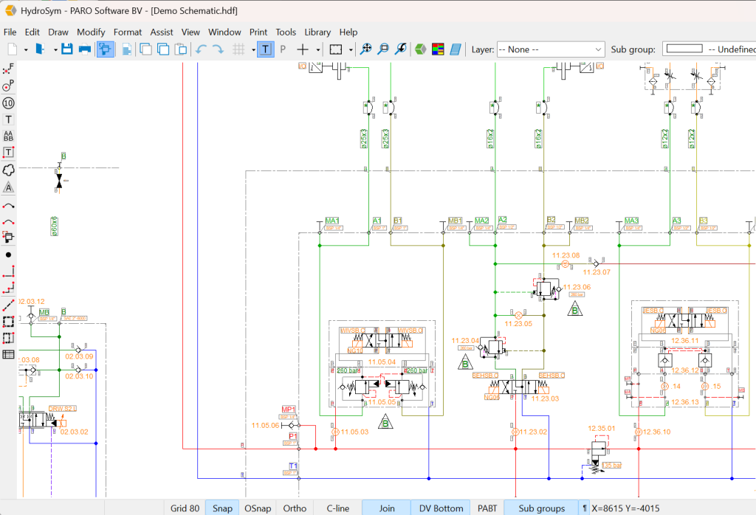Select the plain T text tool

point(8,120)
